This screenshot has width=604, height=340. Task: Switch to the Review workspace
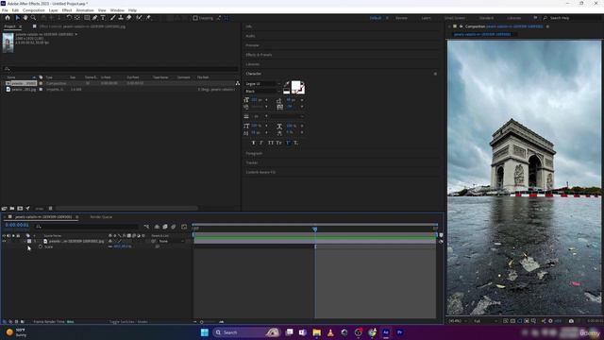(401, 18)
